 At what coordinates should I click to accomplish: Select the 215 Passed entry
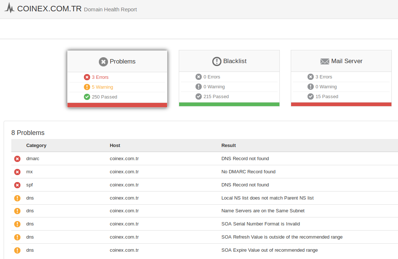pyautogui.click(x=216, y=97)
